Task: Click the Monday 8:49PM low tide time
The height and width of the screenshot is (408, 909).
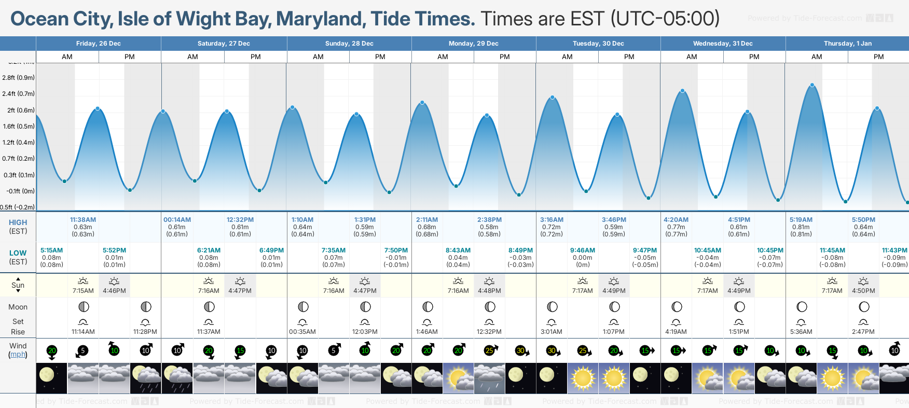Action: pos(520,250)
